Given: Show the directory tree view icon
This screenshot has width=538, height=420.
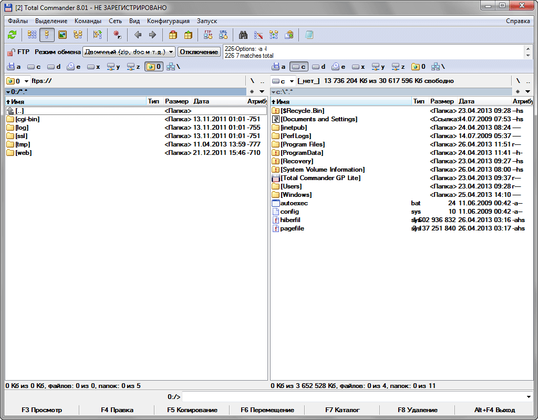Looking at the screenshot, I should [x=78, y=35].
